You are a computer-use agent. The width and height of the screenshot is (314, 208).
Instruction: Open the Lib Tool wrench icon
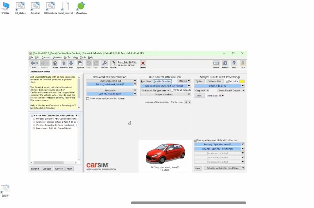point(104,64)
